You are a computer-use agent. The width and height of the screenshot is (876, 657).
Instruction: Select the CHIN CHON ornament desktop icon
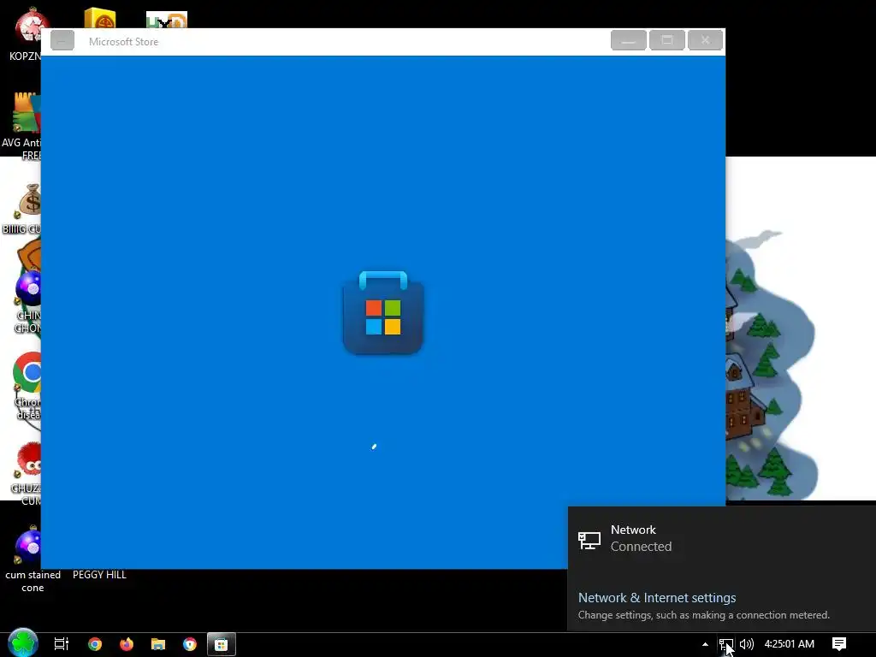[x=27, y=302]
